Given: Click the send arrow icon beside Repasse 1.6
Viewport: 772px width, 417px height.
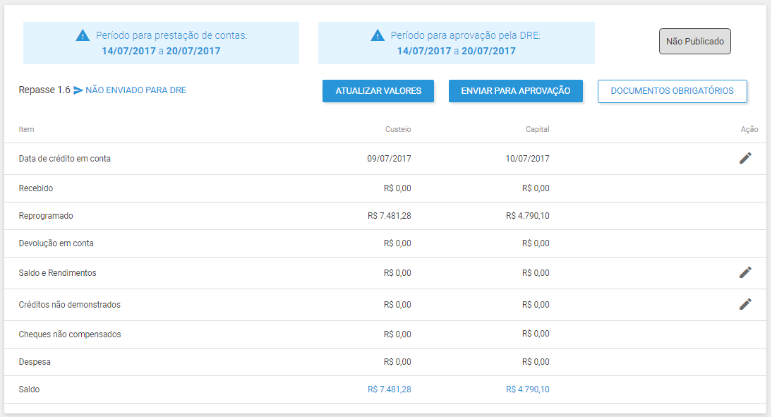Looking at the screenshot, I should click(x=78, y=90).
